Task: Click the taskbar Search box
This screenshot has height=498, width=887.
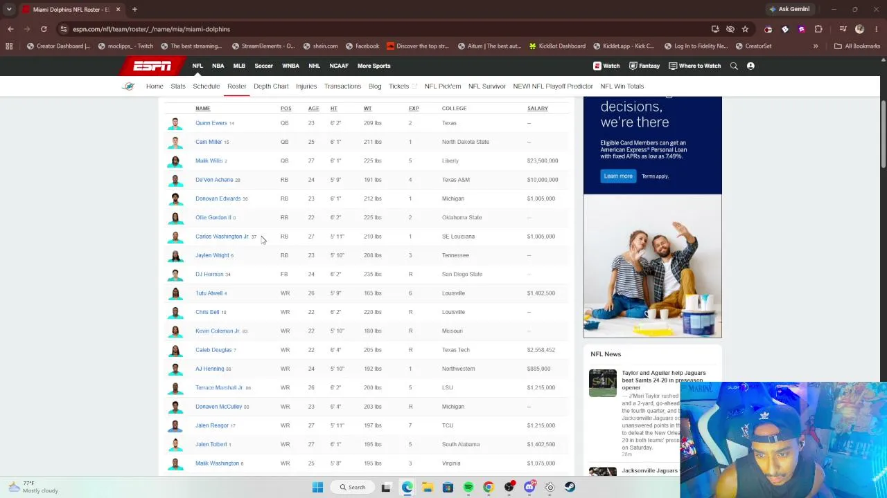Action: [352, 488]
